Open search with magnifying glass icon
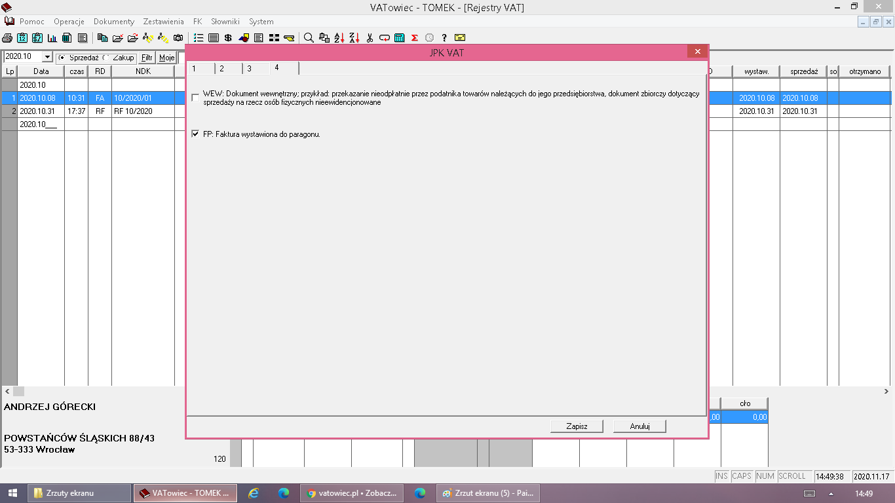Screen dimensions: 895x503 pos(309,38)
